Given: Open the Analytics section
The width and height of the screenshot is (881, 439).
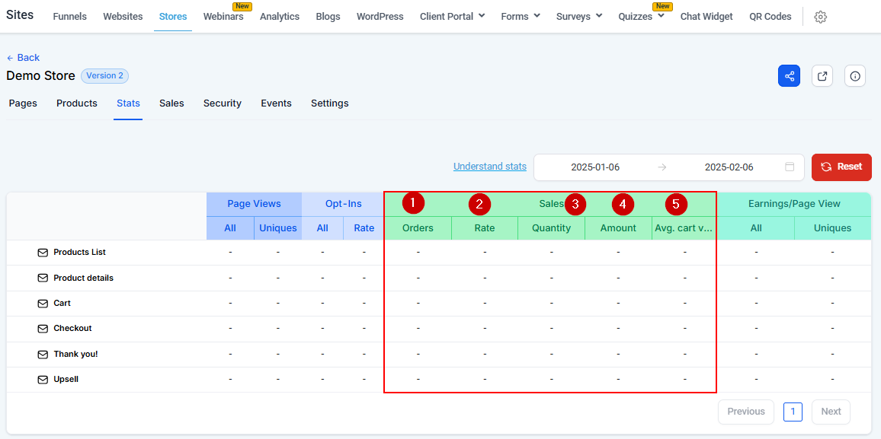Looking at the screenshot, I should pyautogui.click(x=280, y=16).
